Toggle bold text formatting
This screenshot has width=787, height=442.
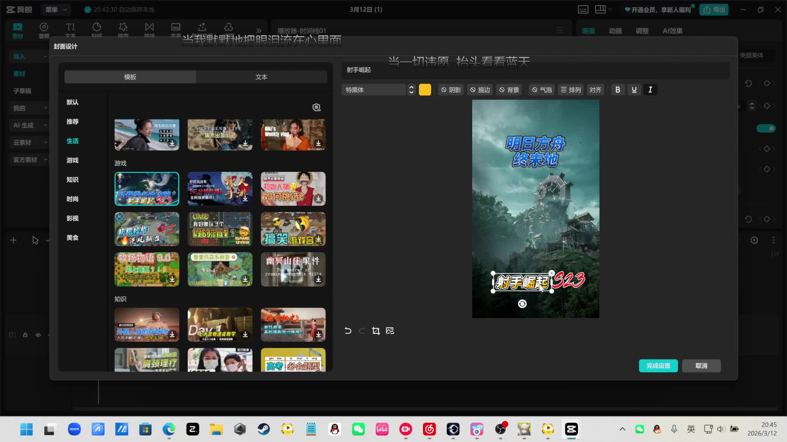[x=618, y=90]
